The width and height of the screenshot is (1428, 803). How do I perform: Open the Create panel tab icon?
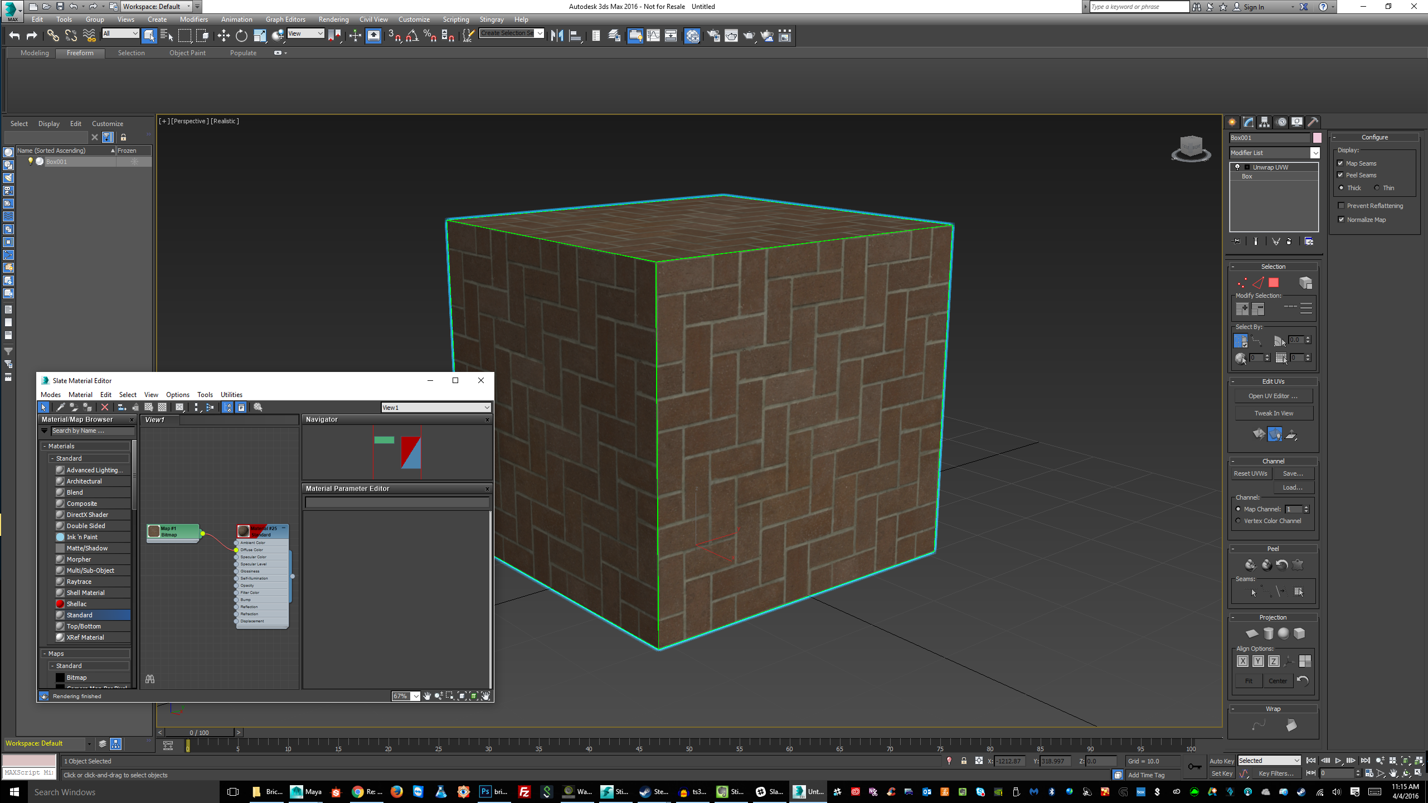[x=1232, y=122]
